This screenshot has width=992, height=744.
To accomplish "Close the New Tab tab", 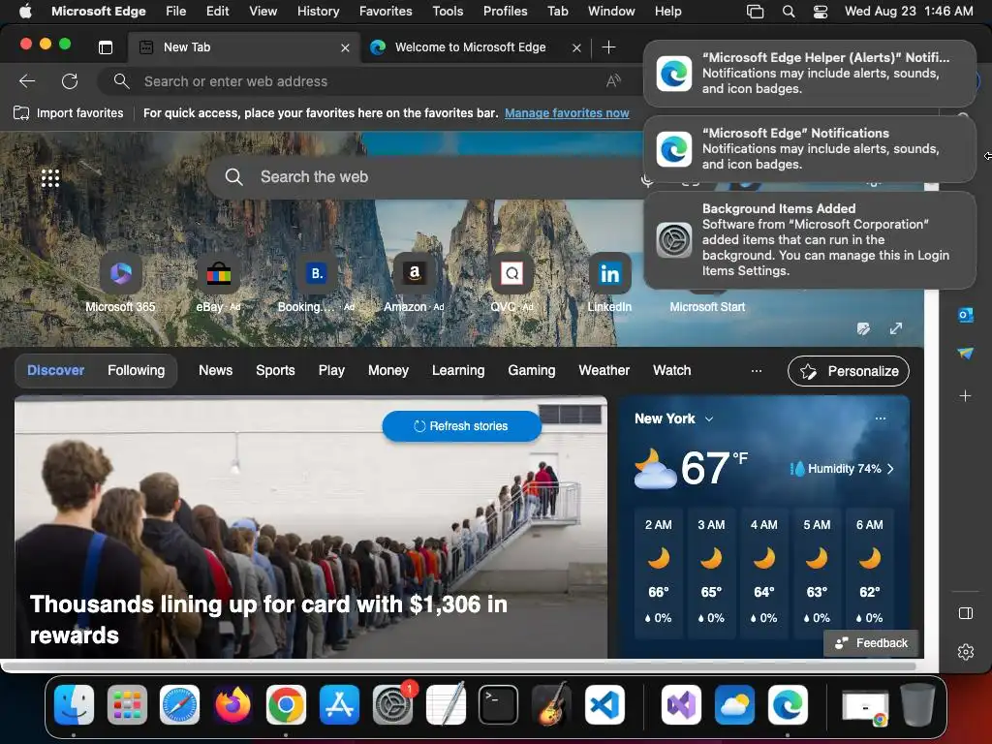I will (345, 48).
